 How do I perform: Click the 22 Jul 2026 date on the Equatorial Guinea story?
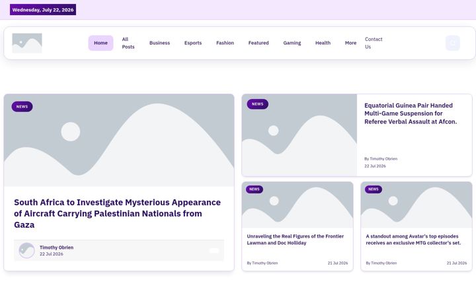click(x=375, y=166)
